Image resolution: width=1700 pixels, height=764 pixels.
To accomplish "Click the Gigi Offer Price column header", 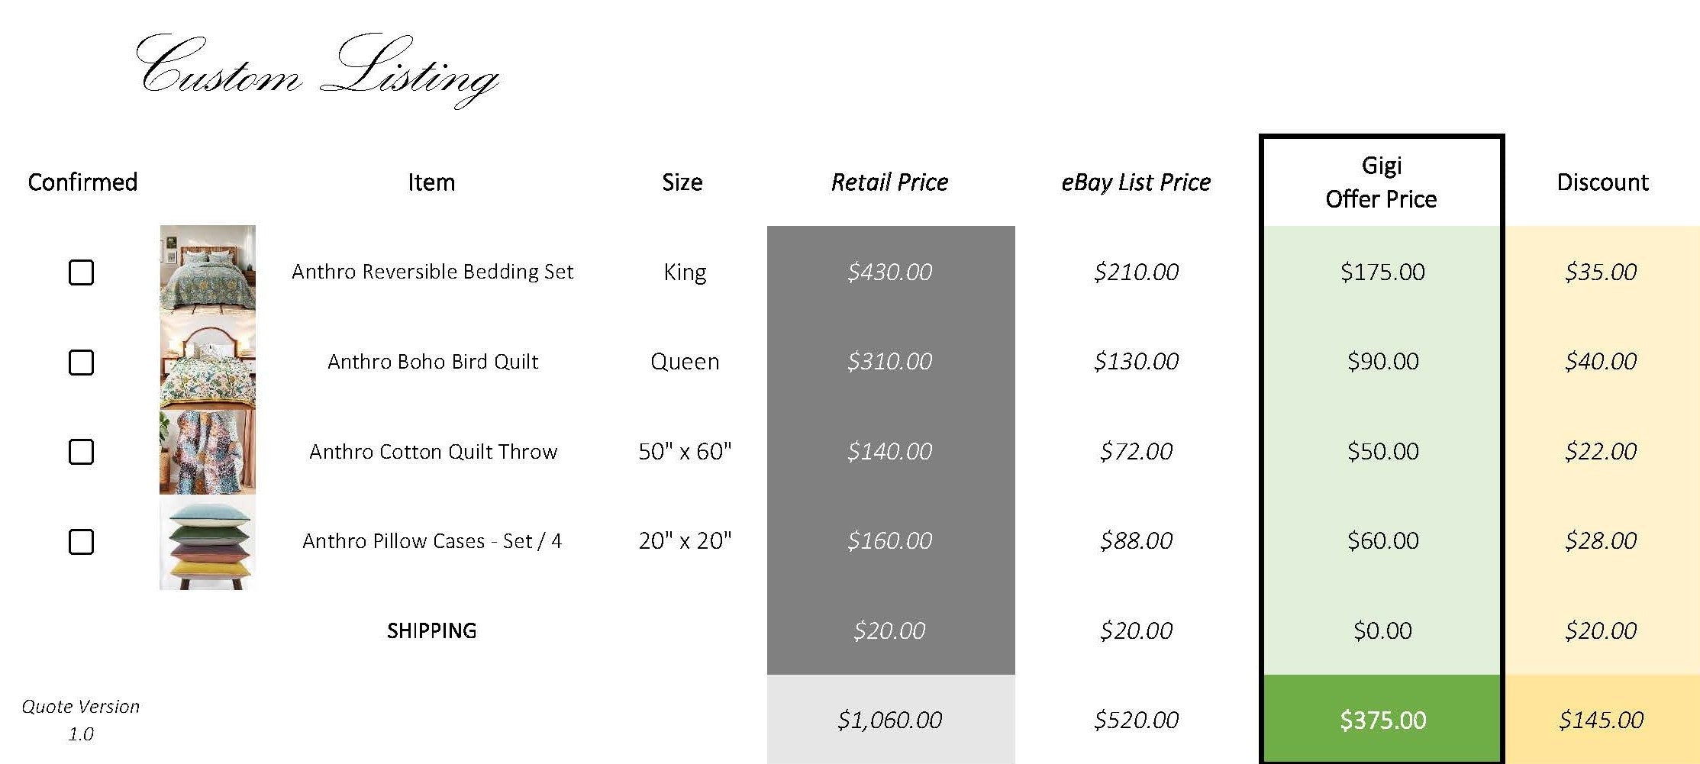I will click(1381, 182).
